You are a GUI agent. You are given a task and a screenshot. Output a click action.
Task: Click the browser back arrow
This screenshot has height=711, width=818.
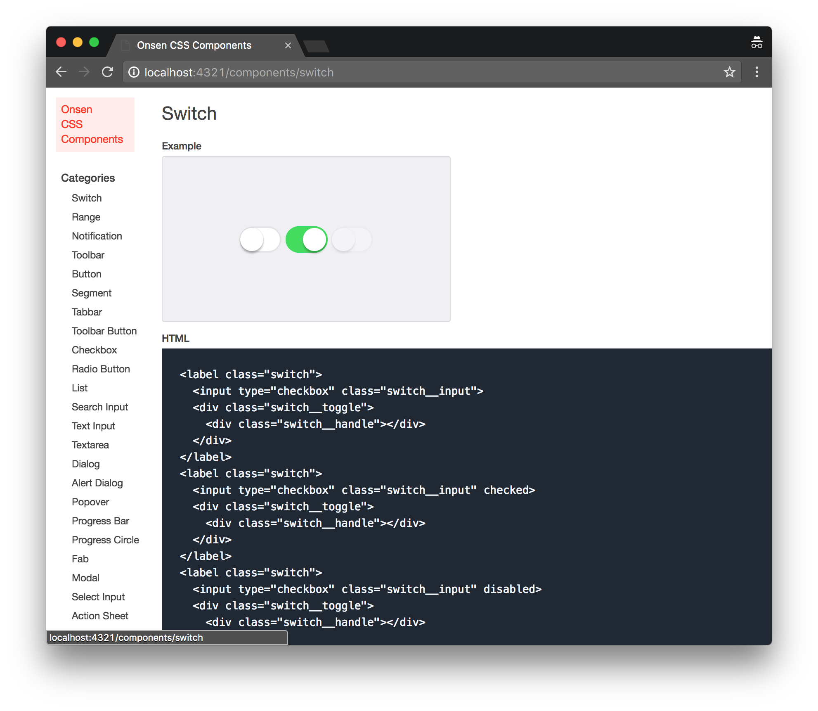click(61, 72)
